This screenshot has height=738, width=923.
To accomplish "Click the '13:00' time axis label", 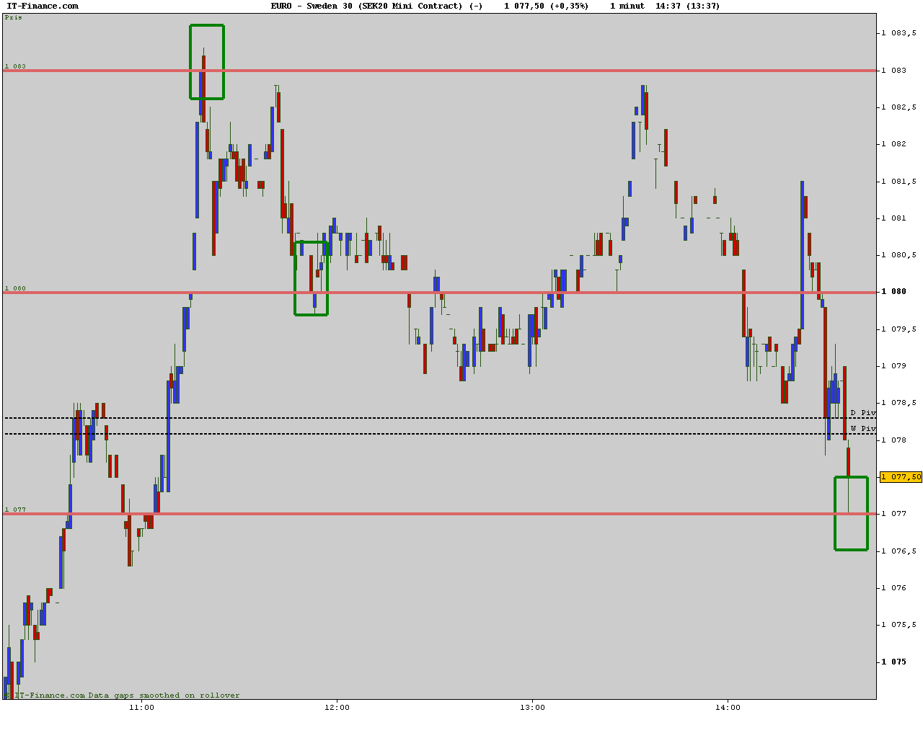I will (x=532, y=707).
